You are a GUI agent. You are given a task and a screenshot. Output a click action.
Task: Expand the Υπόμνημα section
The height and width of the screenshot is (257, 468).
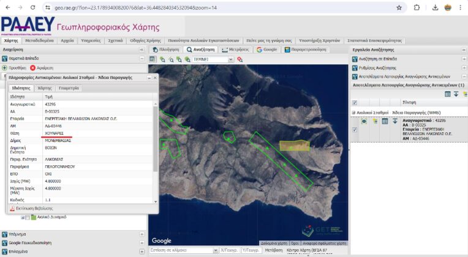(x=142, y=234)
